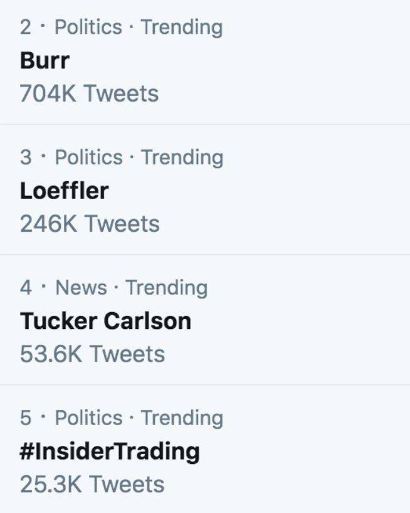410x513 pixels.
Task: Select the trend 5 Politics header
Action: pos(122,418)
